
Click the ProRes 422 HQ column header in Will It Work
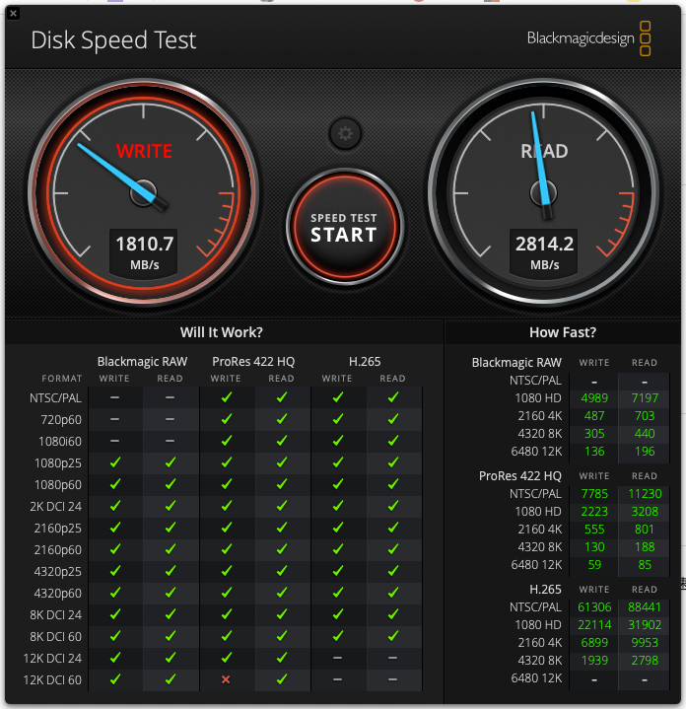[253, 362]
